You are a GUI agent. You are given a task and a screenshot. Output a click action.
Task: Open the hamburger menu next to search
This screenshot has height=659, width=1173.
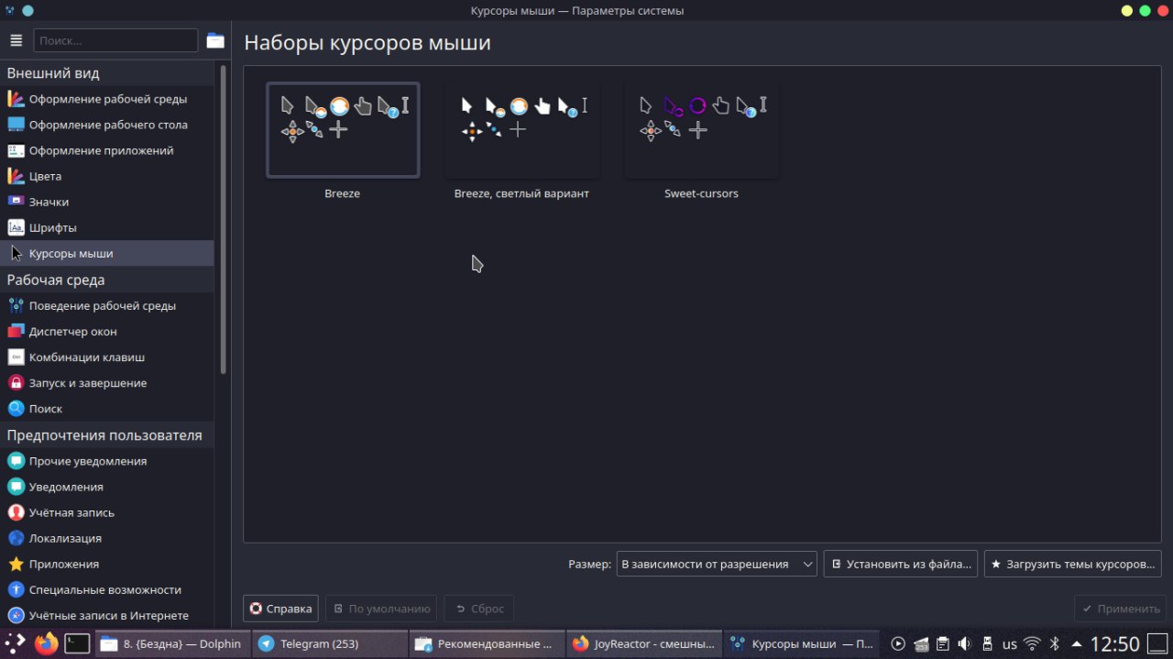point(16,40)
